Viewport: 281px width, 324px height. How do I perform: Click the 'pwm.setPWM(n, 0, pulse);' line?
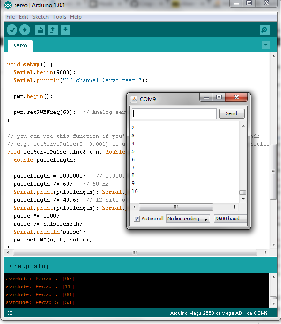pyautogui.click(x=53, y=240)
